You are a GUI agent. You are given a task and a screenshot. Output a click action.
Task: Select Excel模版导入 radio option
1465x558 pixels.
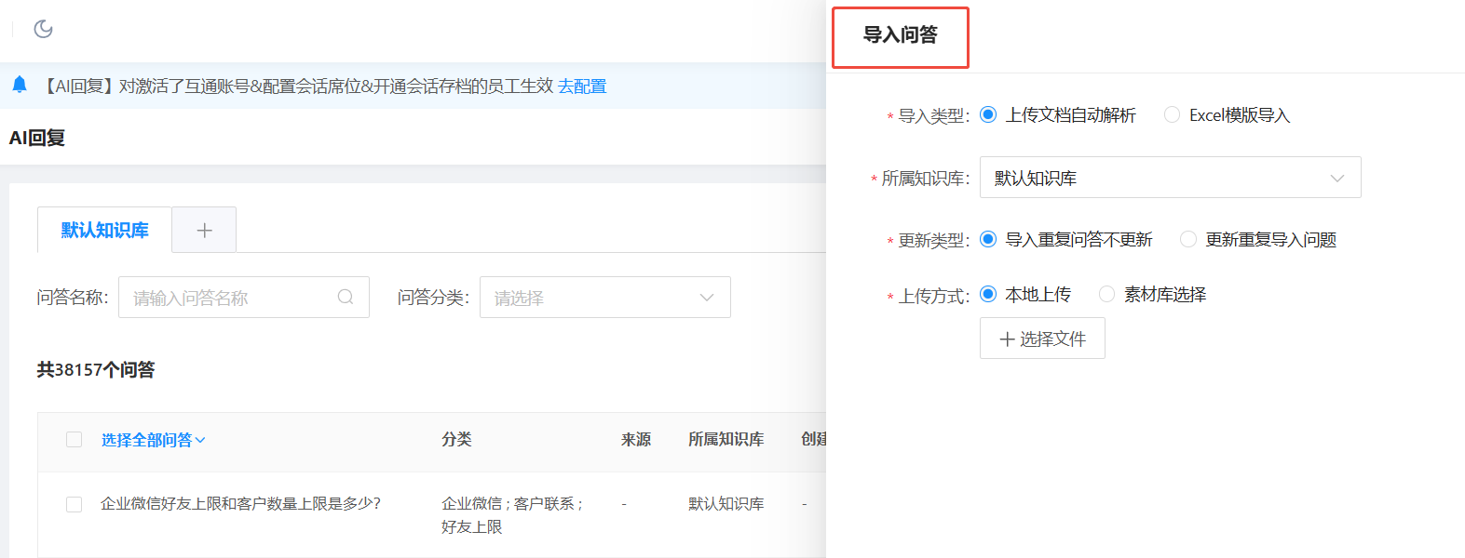pos(1173,114)
